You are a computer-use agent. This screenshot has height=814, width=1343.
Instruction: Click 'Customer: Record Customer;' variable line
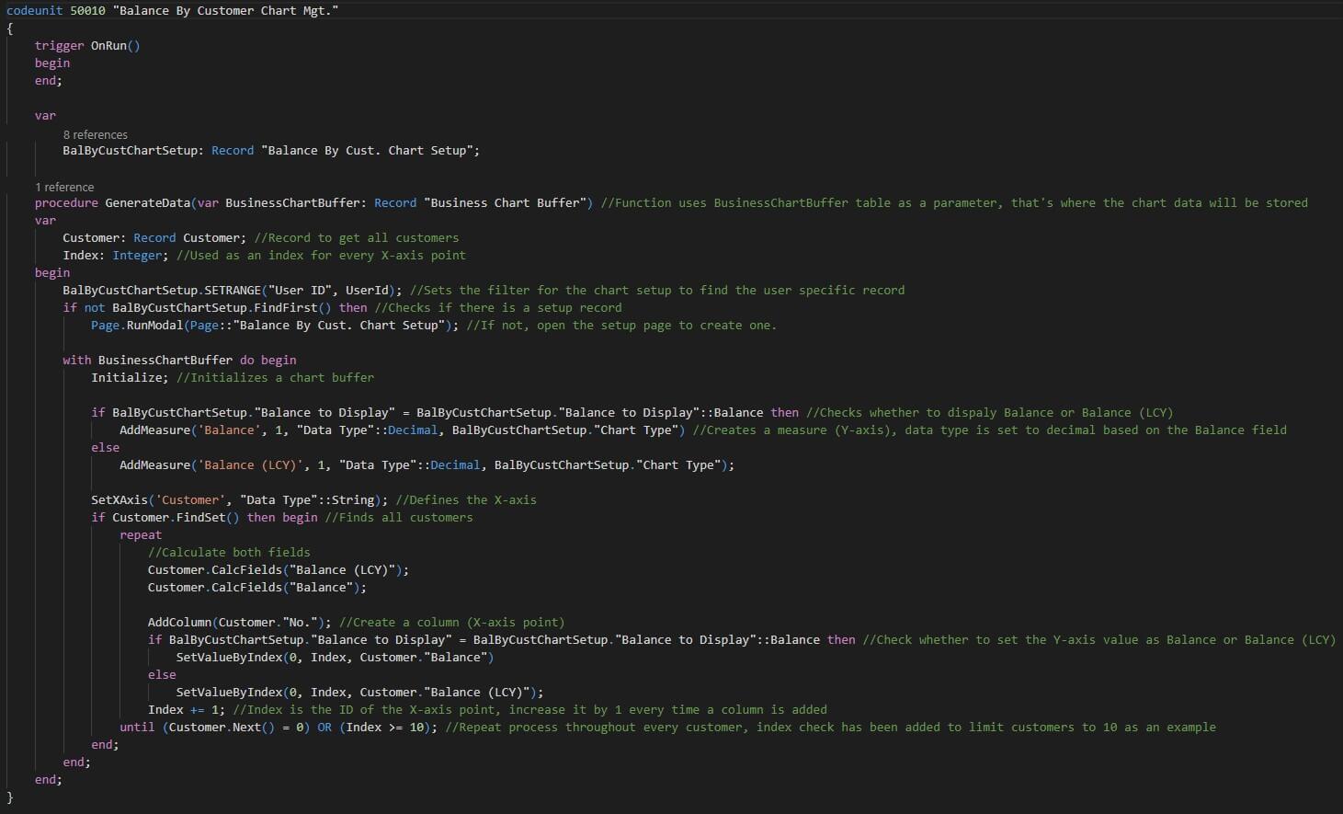(154, 237)
